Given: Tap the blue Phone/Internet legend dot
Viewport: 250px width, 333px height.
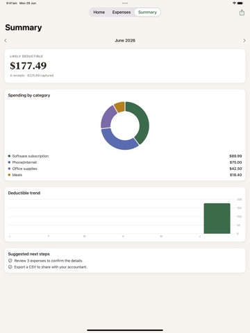Looking at the screenshot, I should 9,162.
